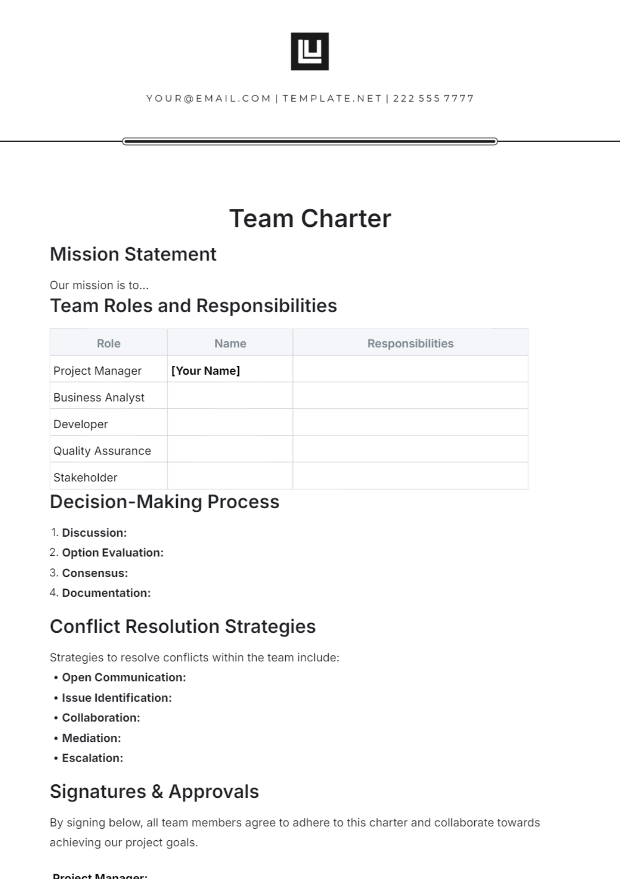Click the Escalation bullet point

(92, 758)
